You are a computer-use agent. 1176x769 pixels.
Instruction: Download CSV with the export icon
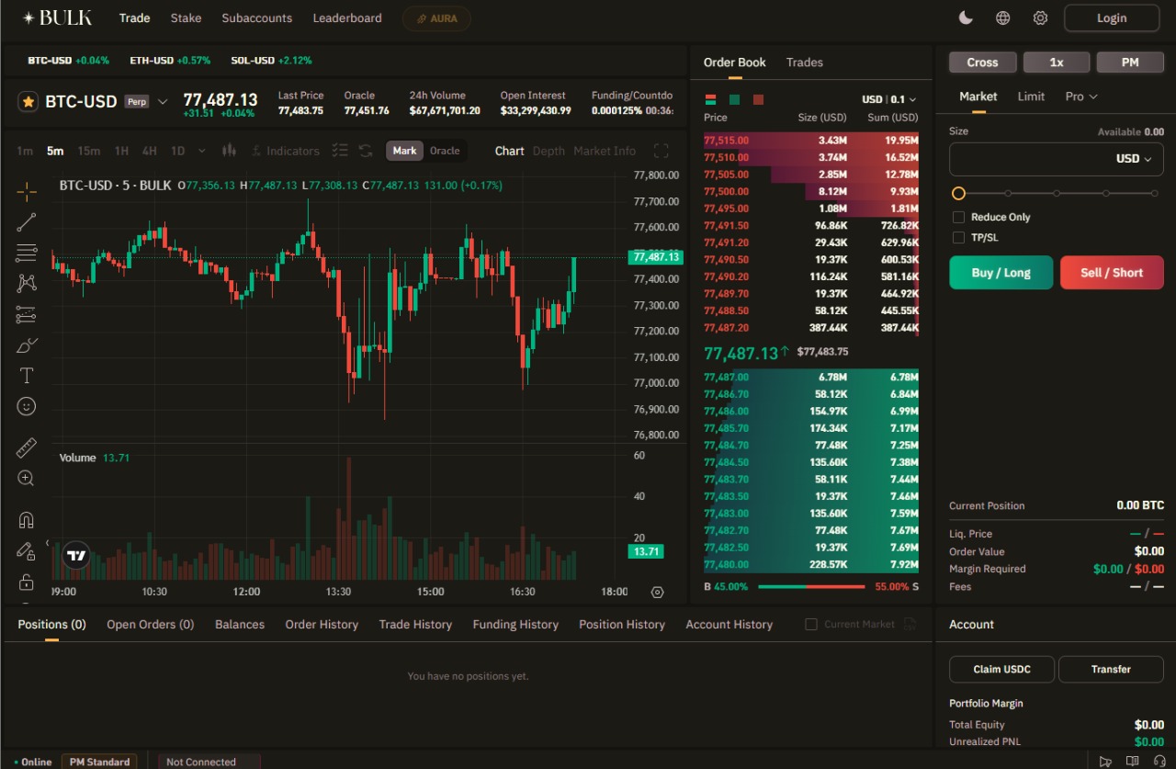point(910,625)
